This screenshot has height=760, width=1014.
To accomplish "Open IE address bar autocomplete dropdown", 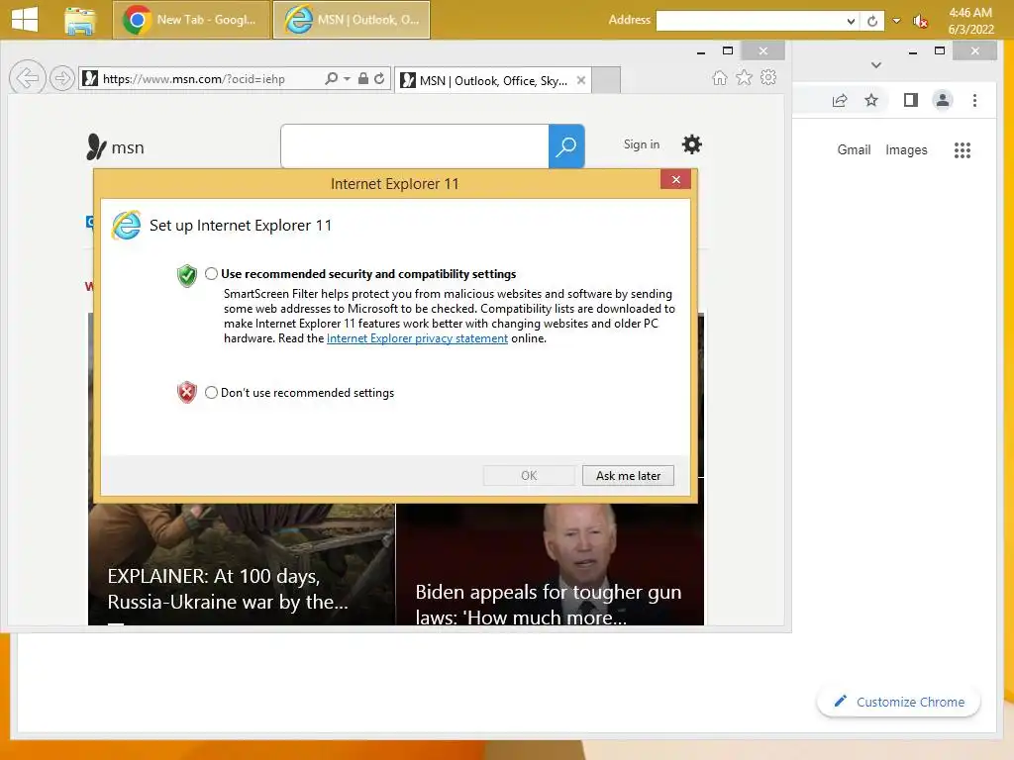I will [x=347, y=79].
